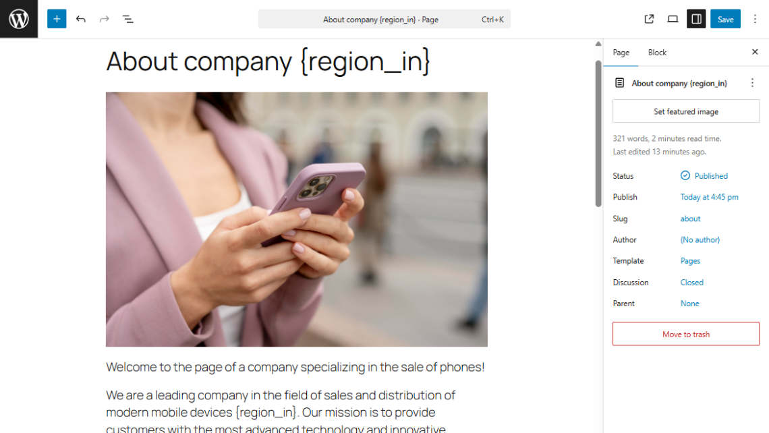Close the settings sidebar
The image size is (769, 433).
coord(755,52)
